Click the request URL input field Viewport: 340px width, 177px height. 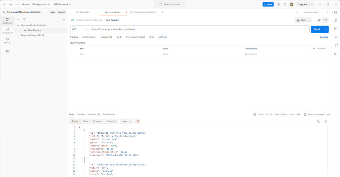199,29
